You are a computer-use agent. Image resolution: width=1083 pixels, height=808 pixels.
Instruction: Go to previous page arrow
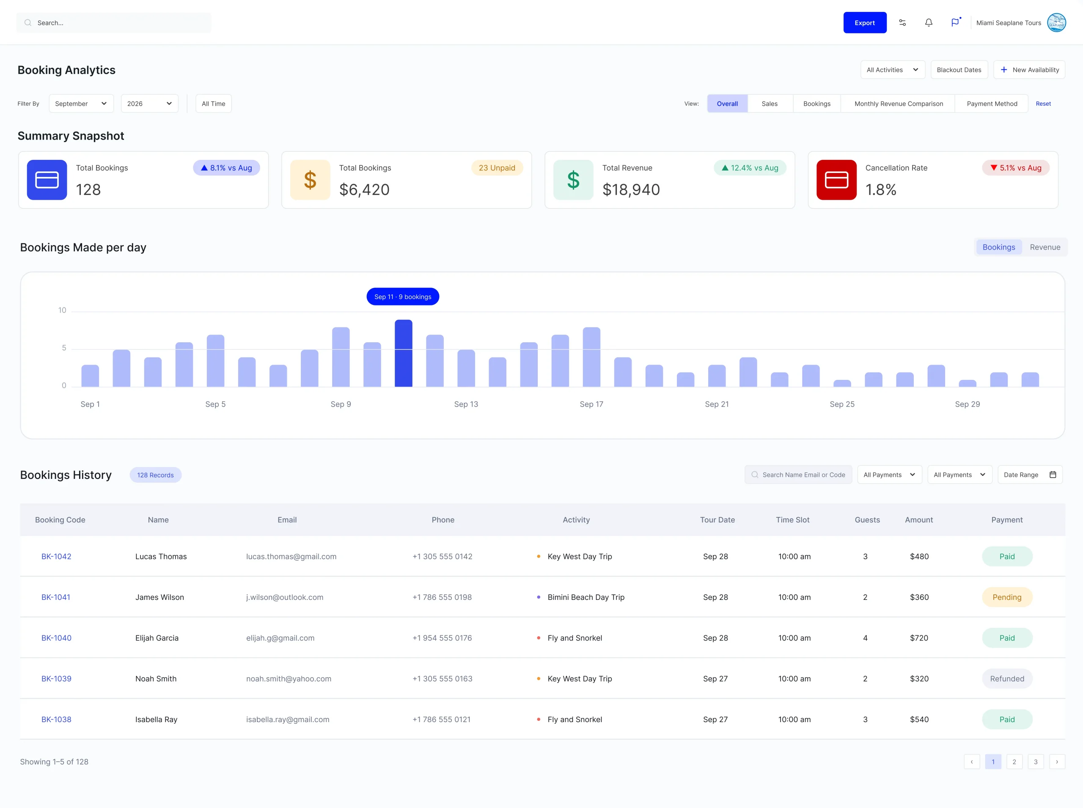(x=971, y=761)
